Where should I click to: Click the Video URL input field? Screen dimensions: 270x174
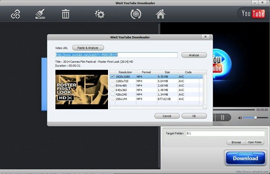(117, 55)
